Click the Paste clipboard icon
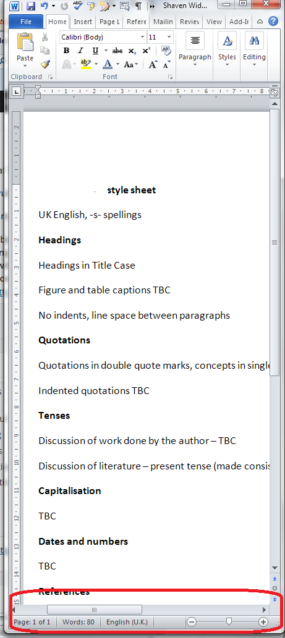285x638 pixels. tap(25, 43)
